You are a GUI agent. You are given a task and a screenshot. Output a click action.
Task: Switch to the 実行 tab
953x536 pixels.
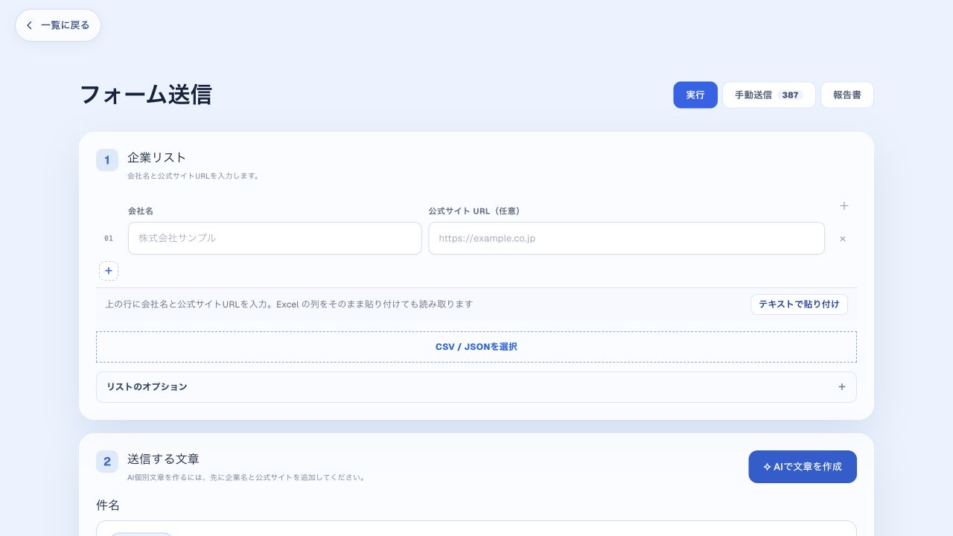[x=695, y=95]
